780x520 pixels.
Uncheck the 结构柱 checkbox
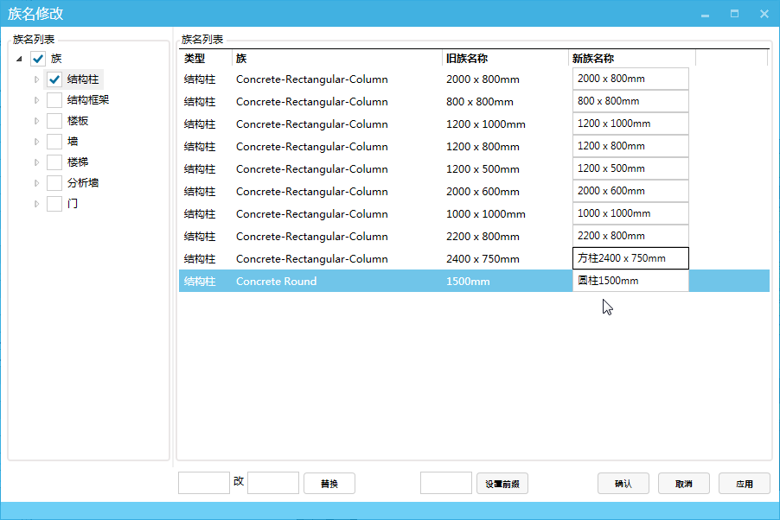tap(54, 79)
